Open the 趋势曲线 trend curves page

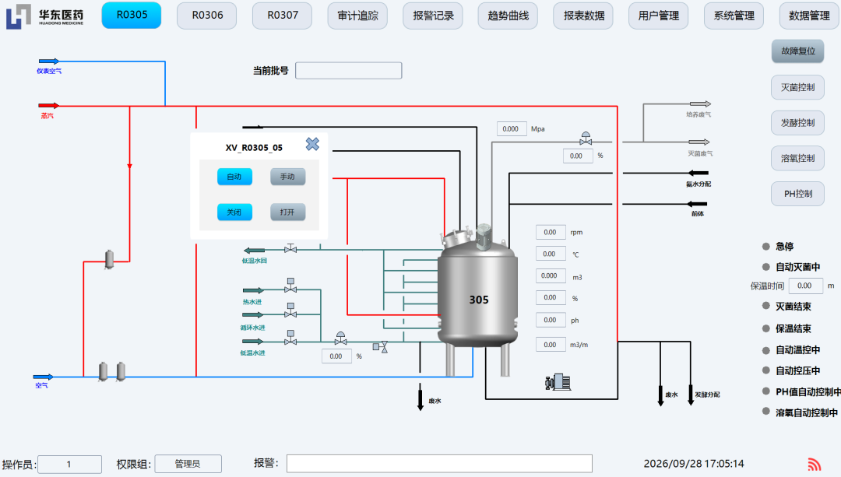[x=508, y=16]
